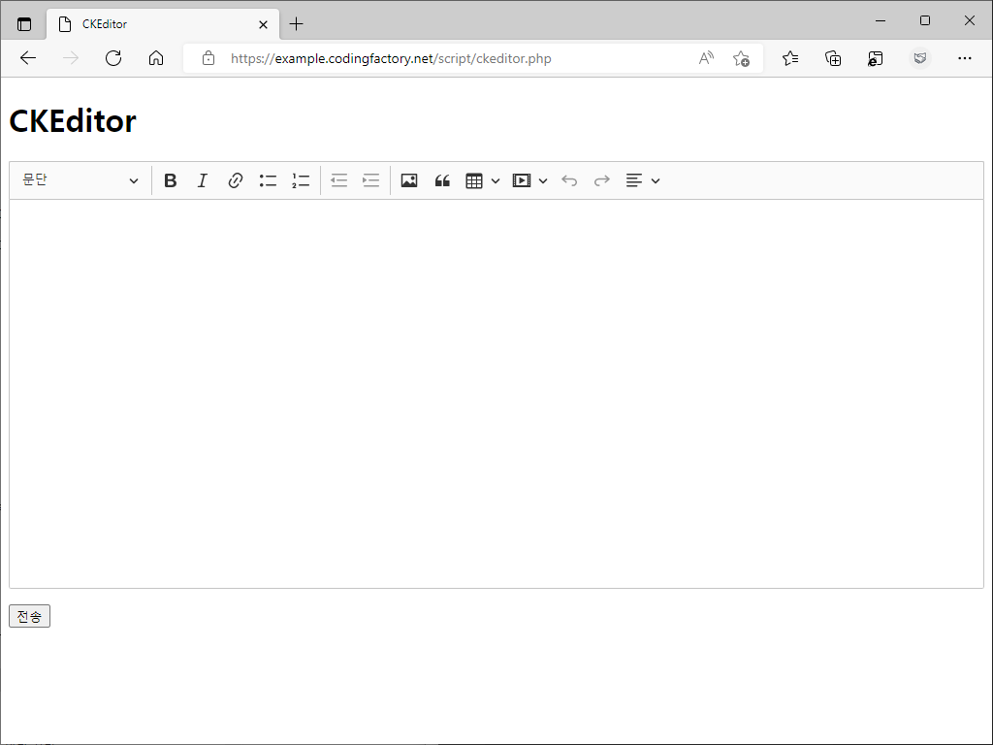Open a new browser tab
Viewport: 993px width, 745px height.
coord(296,24)
